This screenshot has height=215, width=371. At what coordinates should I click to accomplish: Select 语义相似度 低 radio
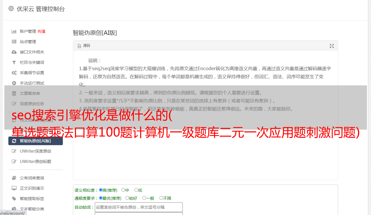coord(136,190)
